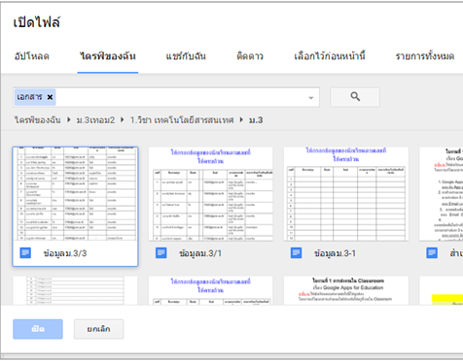This screenshot has width=463, height=361.
Task: Click the file name ข้อมูลม.3-1
Action: point(335,253)
